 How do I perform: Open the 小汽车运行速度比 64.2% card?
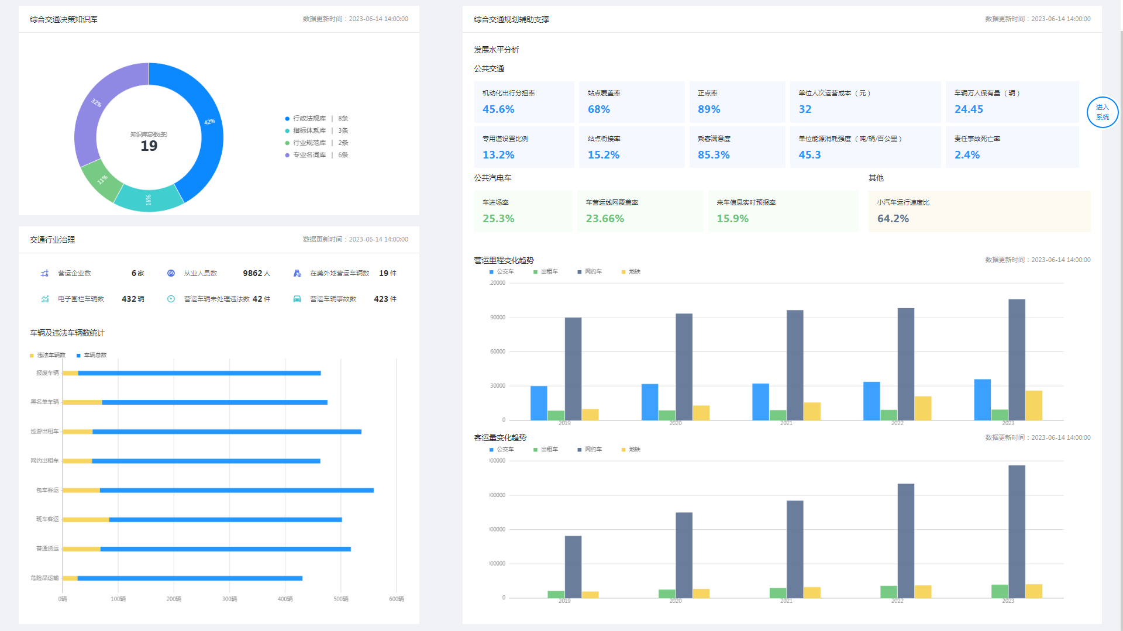pyautogui.click(x=979, y=211)
